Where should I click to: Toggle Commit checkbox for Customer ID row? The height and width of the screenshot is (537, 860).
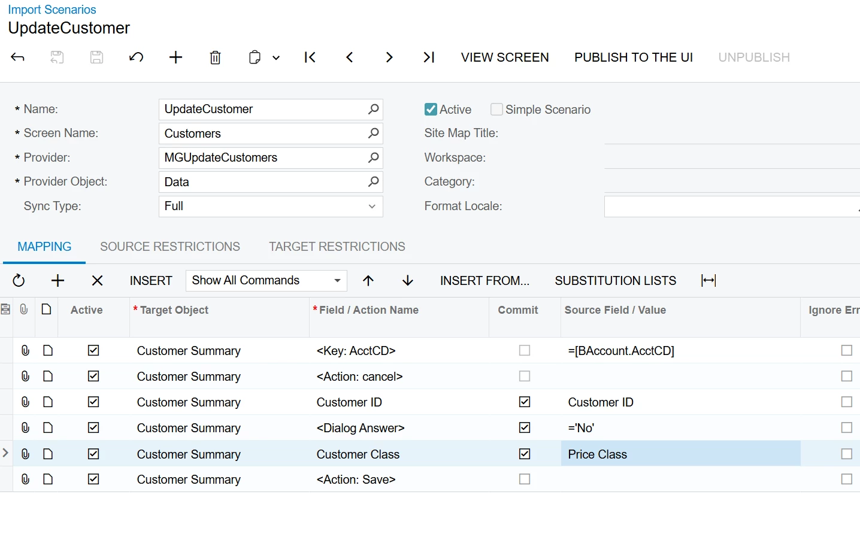click(x=525, y=402)
